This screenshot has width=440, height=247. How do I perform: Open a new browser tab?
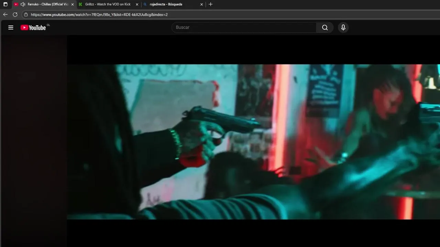[x=210, y=4]
